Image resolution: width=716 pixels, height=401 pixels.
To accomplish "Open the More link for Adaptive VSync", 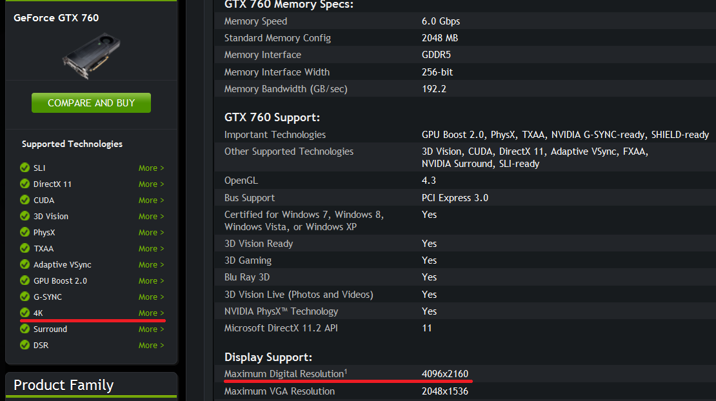I will [x=151, y=264].
